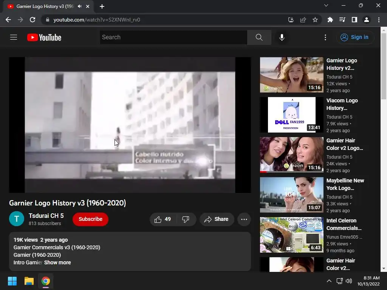Start voice search with microphone icon
The width and height of the screenshot is (387, 290).
tap(282, 37)
